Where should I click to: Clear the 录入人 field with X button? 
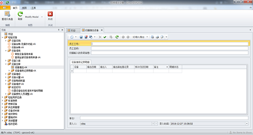pos(153,123)
